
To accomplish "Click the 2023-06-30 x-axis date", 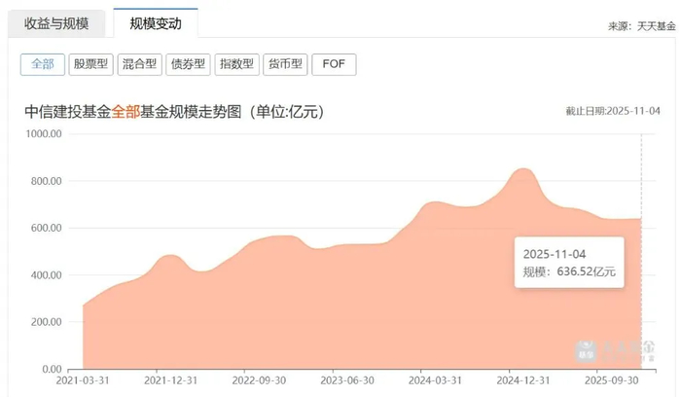I will 347,380.
